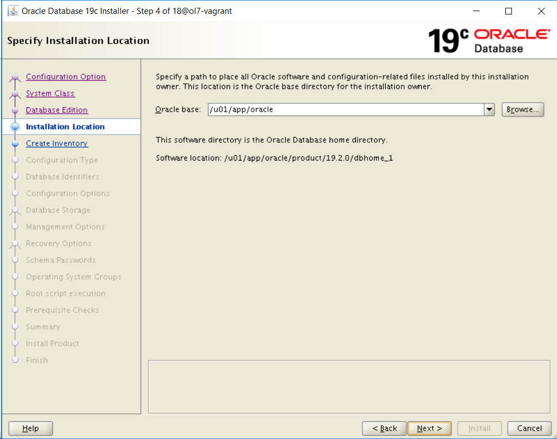Viewport: 557px width, 439px height.
Task: Click the Oracle base field label
Action: [178, 109]
